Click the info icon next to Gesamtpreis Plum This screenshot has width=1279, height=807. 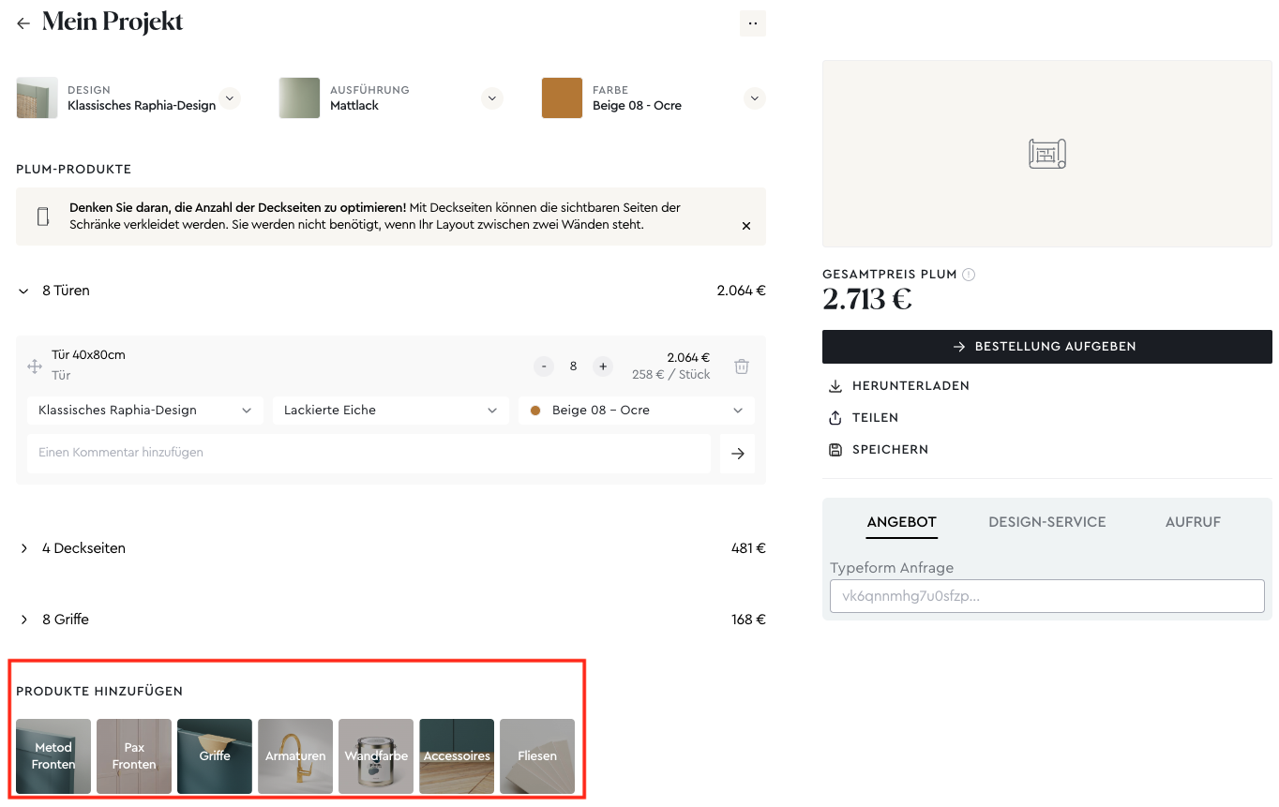click(969, 275)
